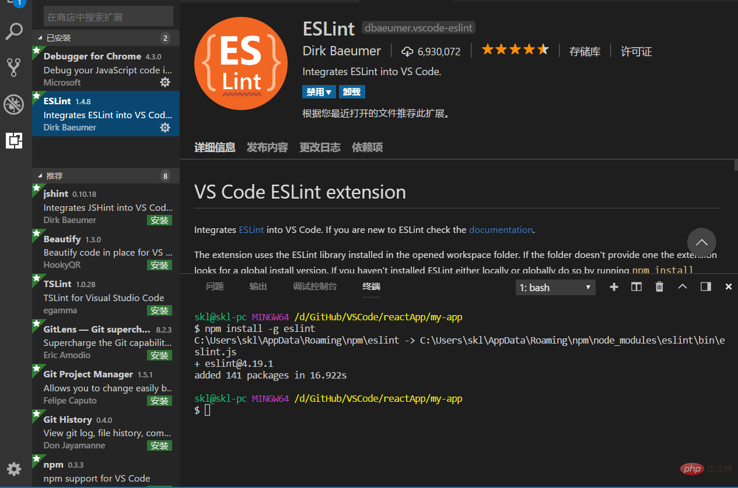
Task: Click identifier 'dbaeumer.vscode-eslint'
Action: [x=418, y=27]
